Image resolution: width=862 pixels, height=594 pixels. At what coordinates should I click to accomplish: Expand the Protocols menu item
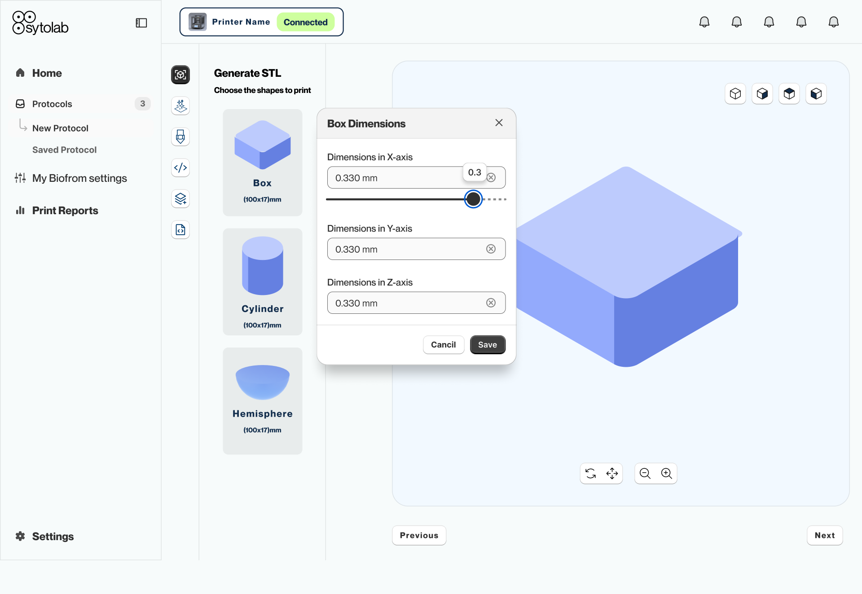tap(52, 104)
